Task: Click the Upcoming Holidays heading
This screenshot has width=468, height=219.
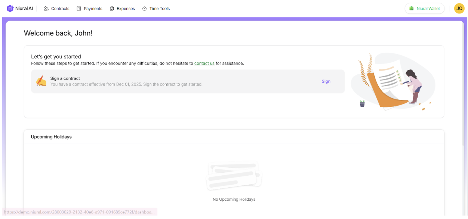Action: pos(51,137)
